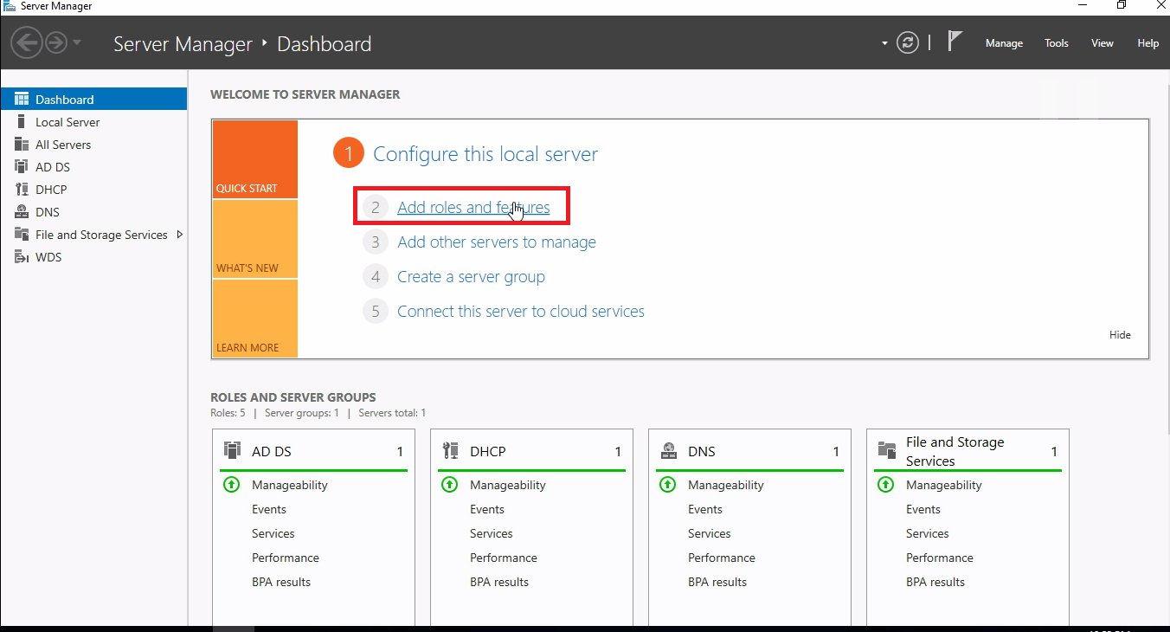The width and height of the screenshot is (1170, 632).
Task: Click the 'WELCOME TO SERVER MANAGER' heading
Action: point(305,94)
